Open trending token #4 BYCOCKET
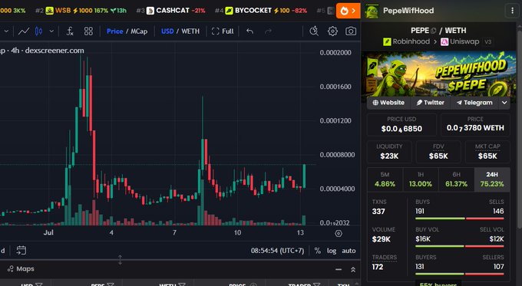The width and height of the screenshot is (522, 286). [x=261, y=11]
